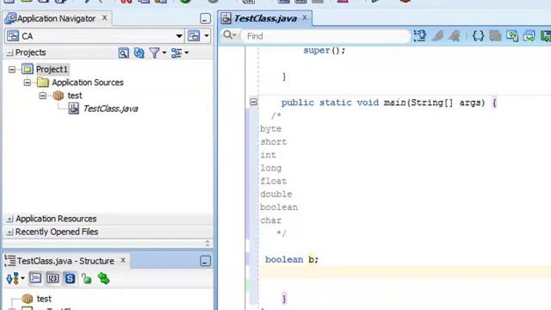Image resolution: width=551 pixels, height=310 pixels.
Task: Click the overlapping windows icon in editor toolbar
Action: point(529,35)
